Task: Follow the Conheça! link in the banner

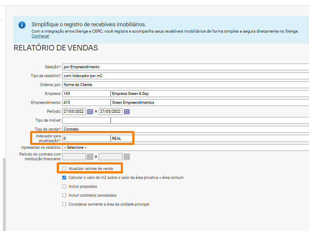Action: (x=40, y=36)
